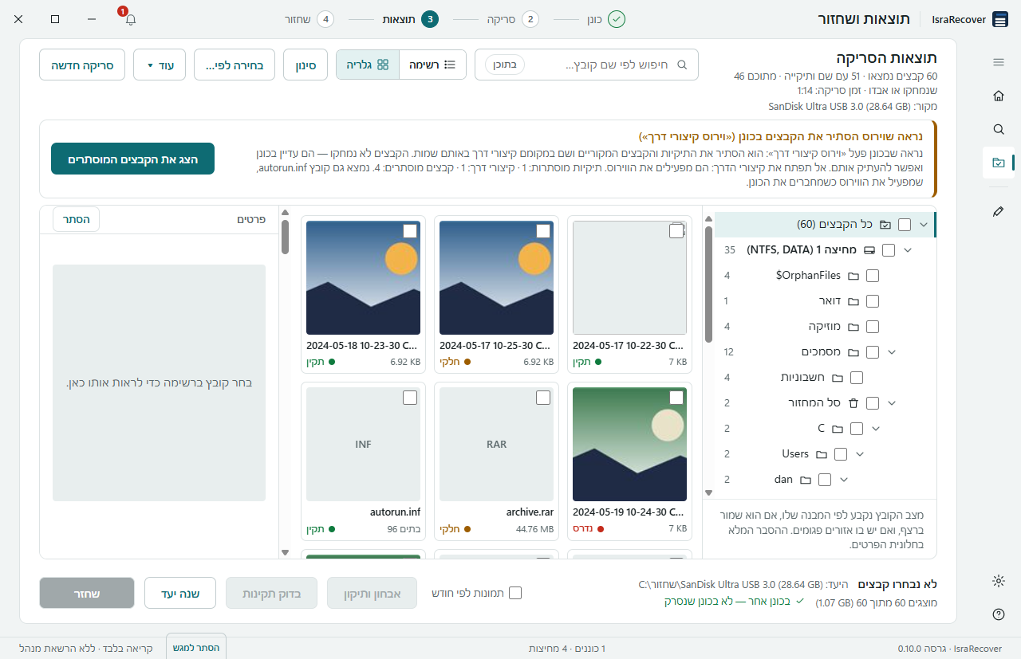The height and width of the screenshot is (659, 1021).
Task: Select the 2024-05-19 10-24-30 image thumbnail
Action: pyautogui.click(x=630, y=444)
